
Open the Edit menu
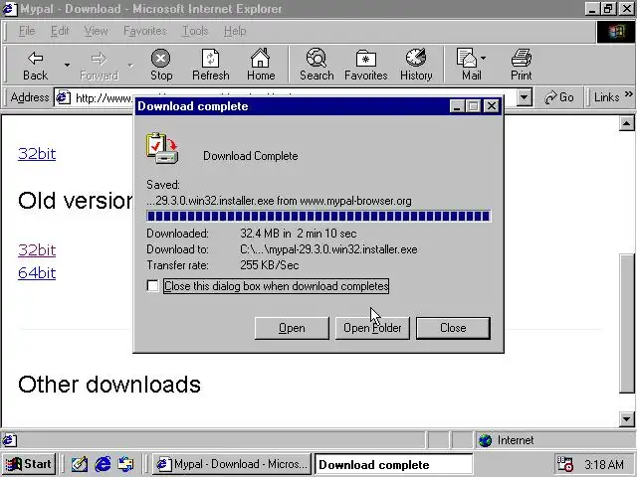click(60, 31)
